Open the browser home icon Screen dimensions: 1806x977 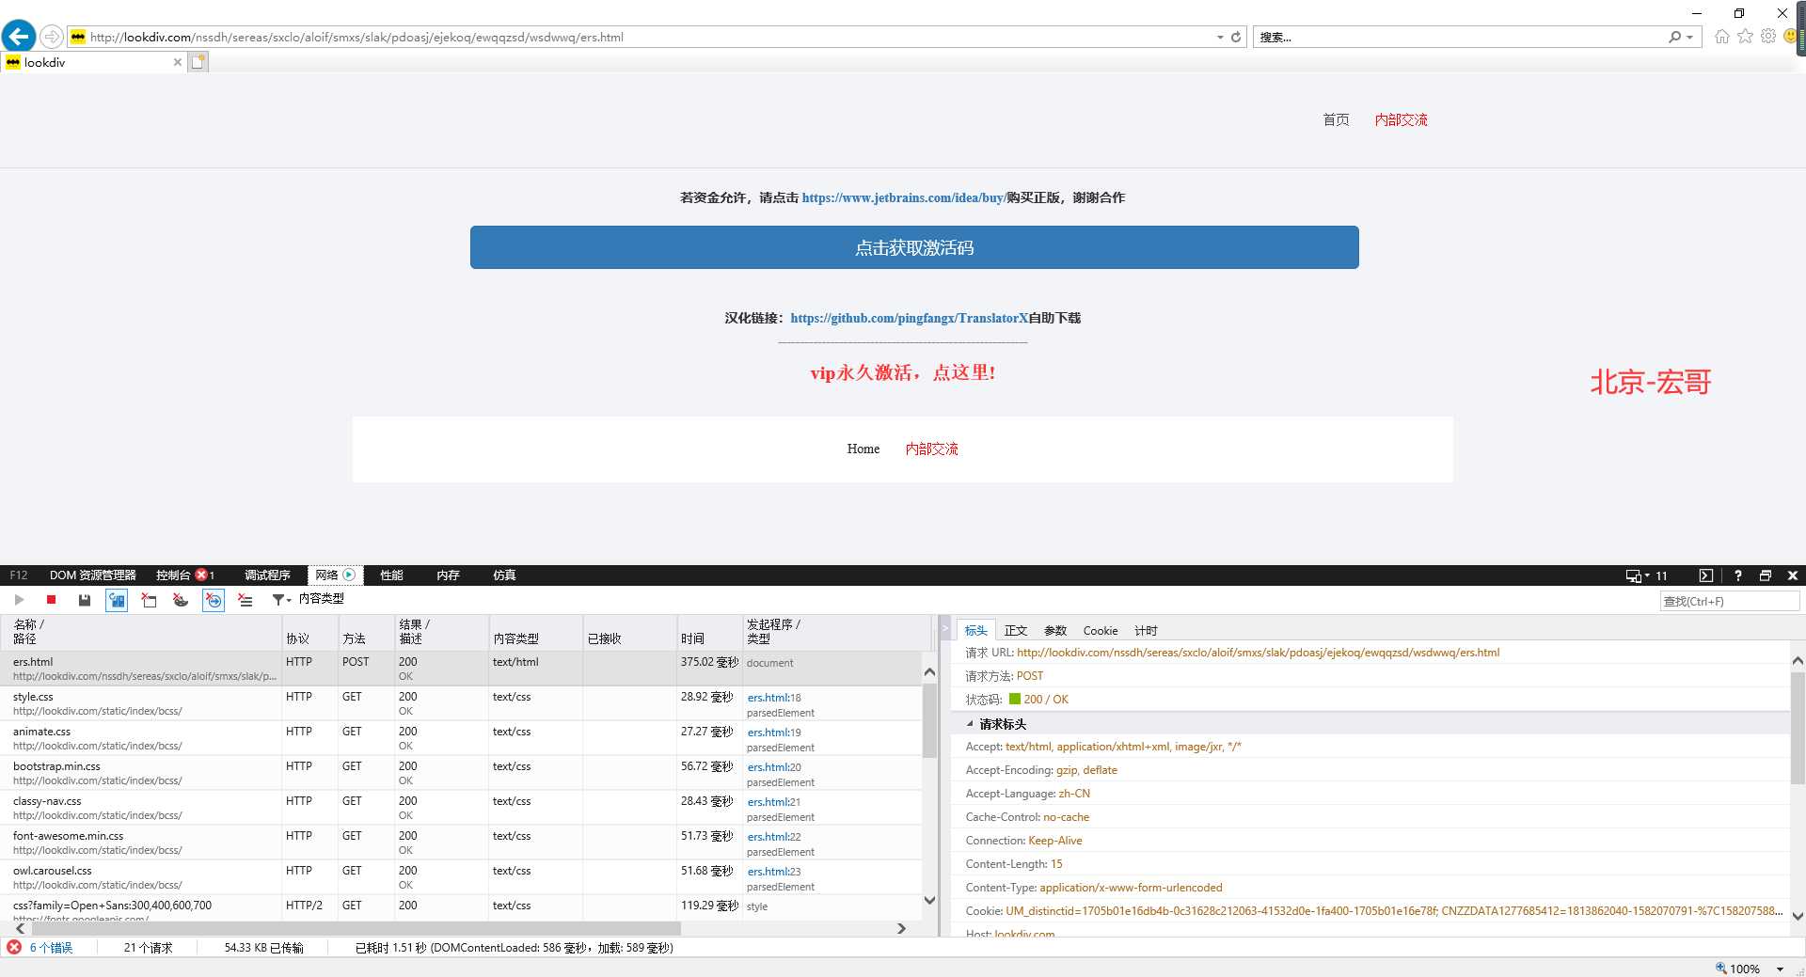[1722, 37]
